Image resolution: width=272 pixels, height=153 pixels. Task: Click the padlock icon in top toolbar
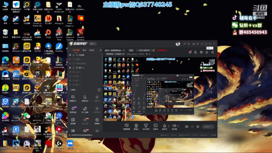(x=195, y=52)
